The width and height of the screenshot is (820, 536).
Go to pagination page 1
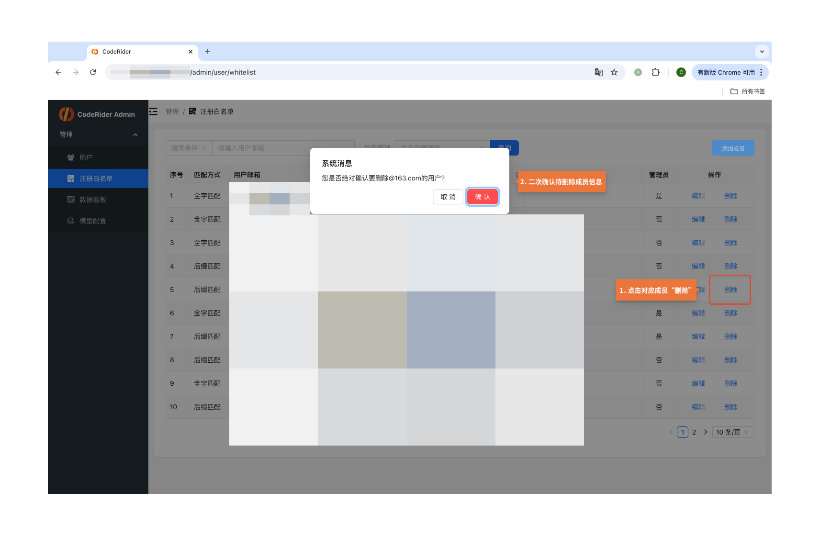point(683,432)
